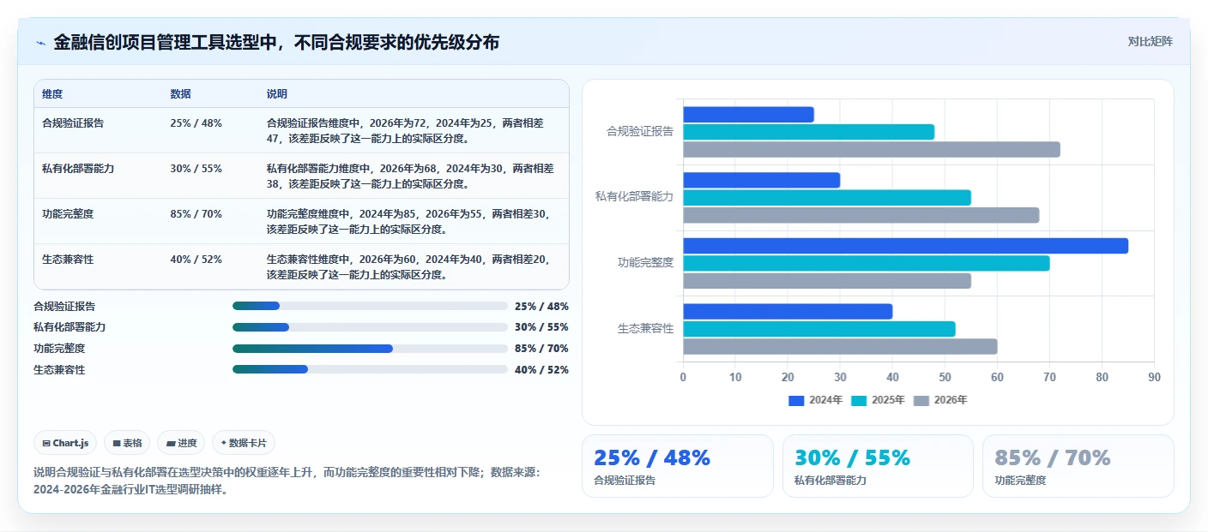Click the 2024年 bar for 合规验证报告
Screen dimensions: 1208x532
coord(748,115)
